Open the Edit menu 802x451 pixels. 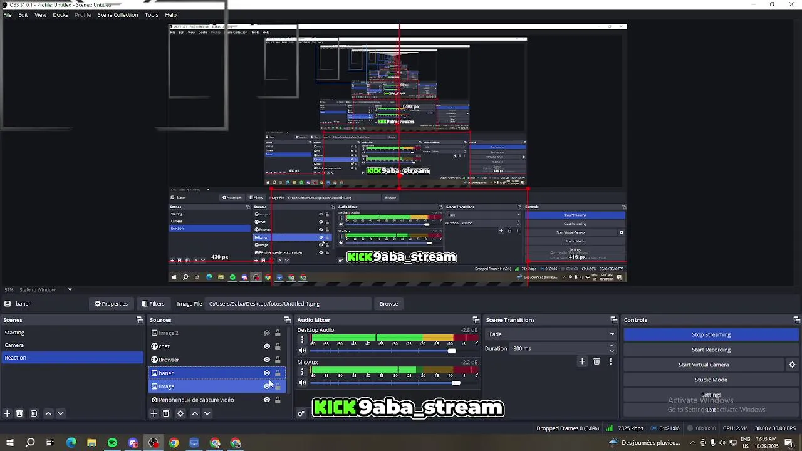[x=23, y=14]
